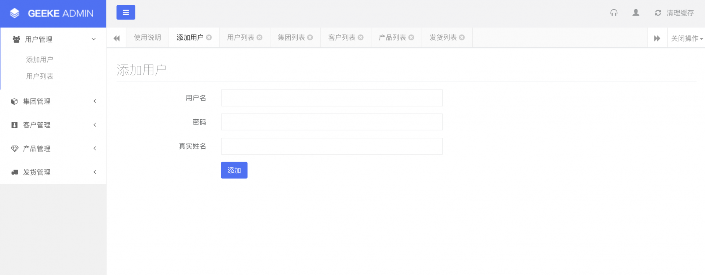Click the cube icon next to 集团管理
The image size is (705, 275).
click(x=14, y=101)
